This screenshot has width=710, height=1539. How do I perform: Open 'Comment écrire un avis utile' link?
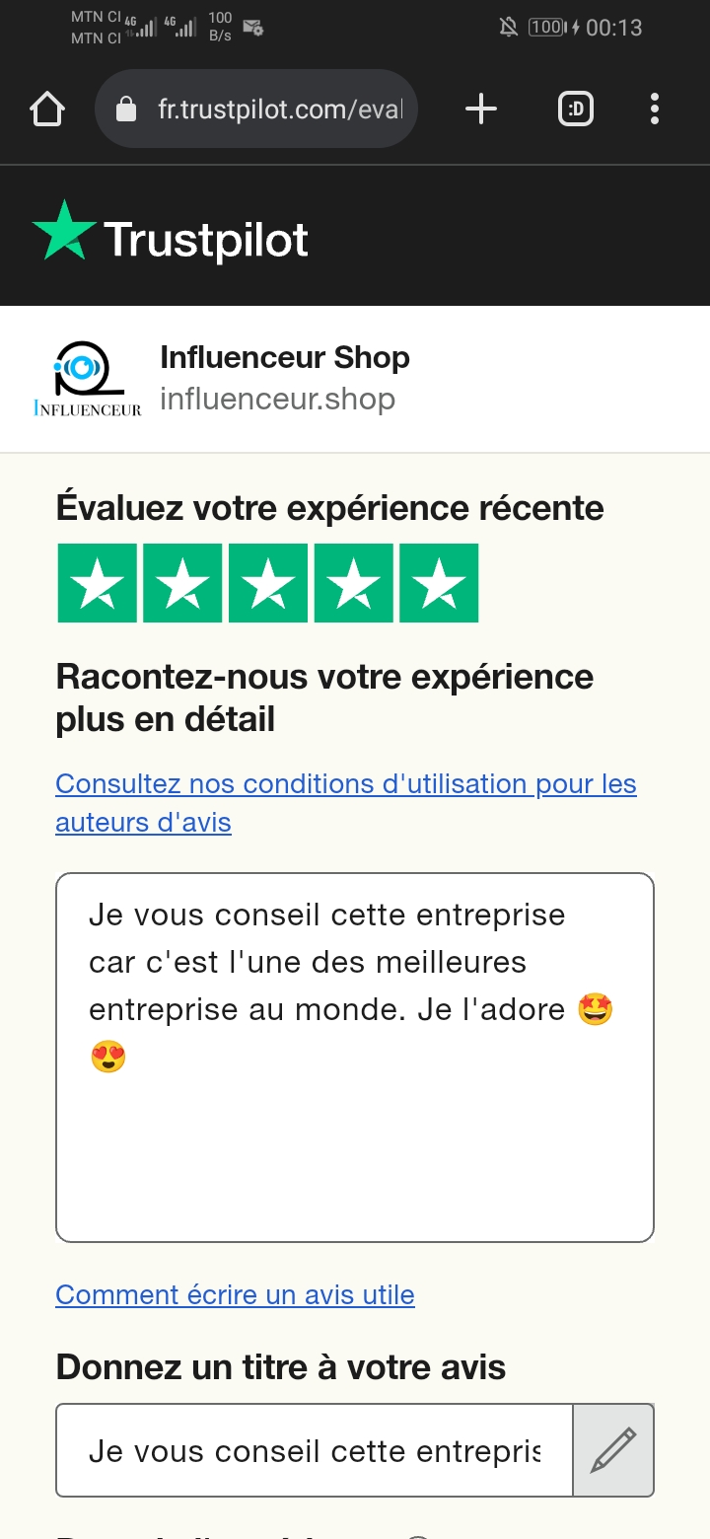235,1294
